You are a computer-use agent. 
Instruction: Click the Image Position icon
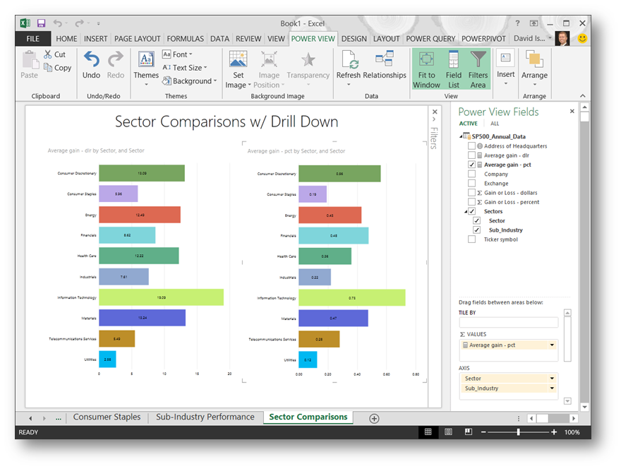(x=269, y=59)
